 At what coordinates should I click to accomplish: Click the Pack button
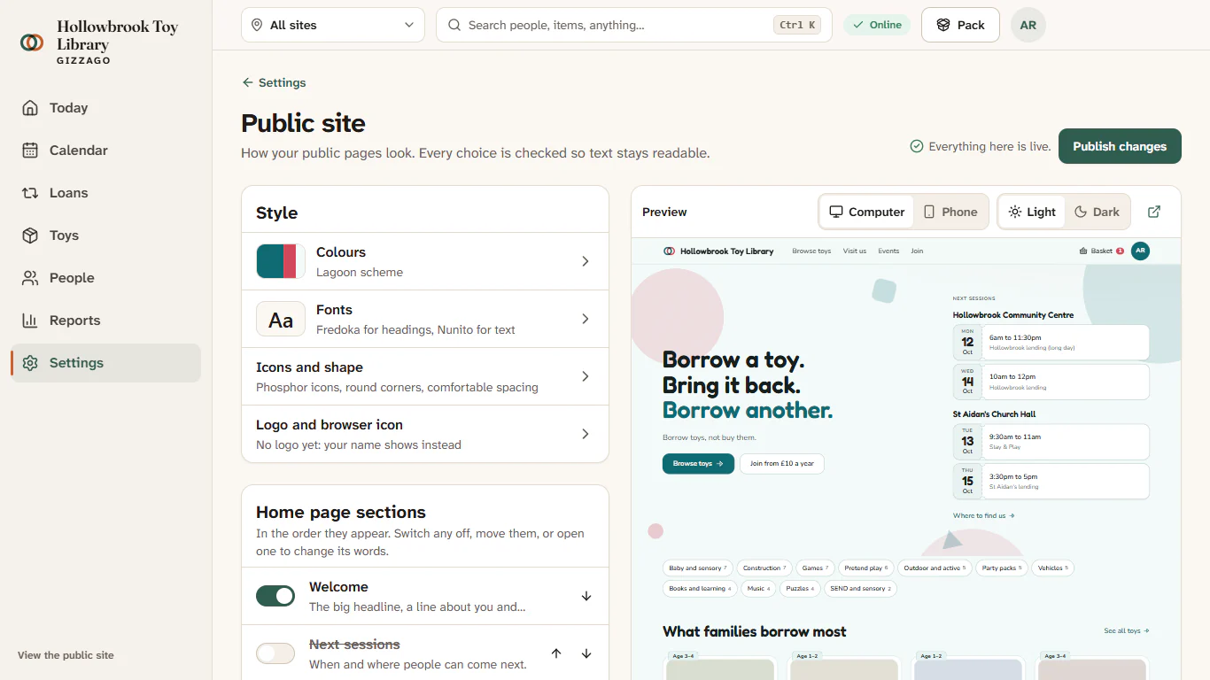(x=960, y=25)
